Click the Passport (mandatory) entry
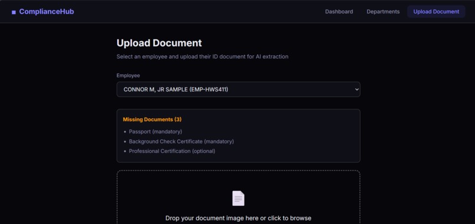This screenshot has height=224, width=475. (156, 132)
